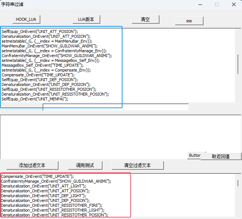Select filter line Denaturalization_OnEvent("UNIT_ATT_LIGHT")
This screenshot has width=242, height=219.
[44, 186]
